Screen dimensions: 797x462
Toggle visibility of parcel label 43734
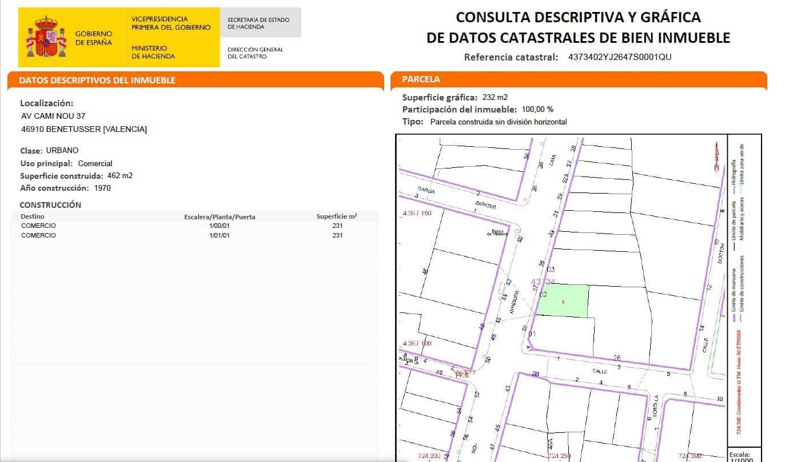[x=543, y=281]
